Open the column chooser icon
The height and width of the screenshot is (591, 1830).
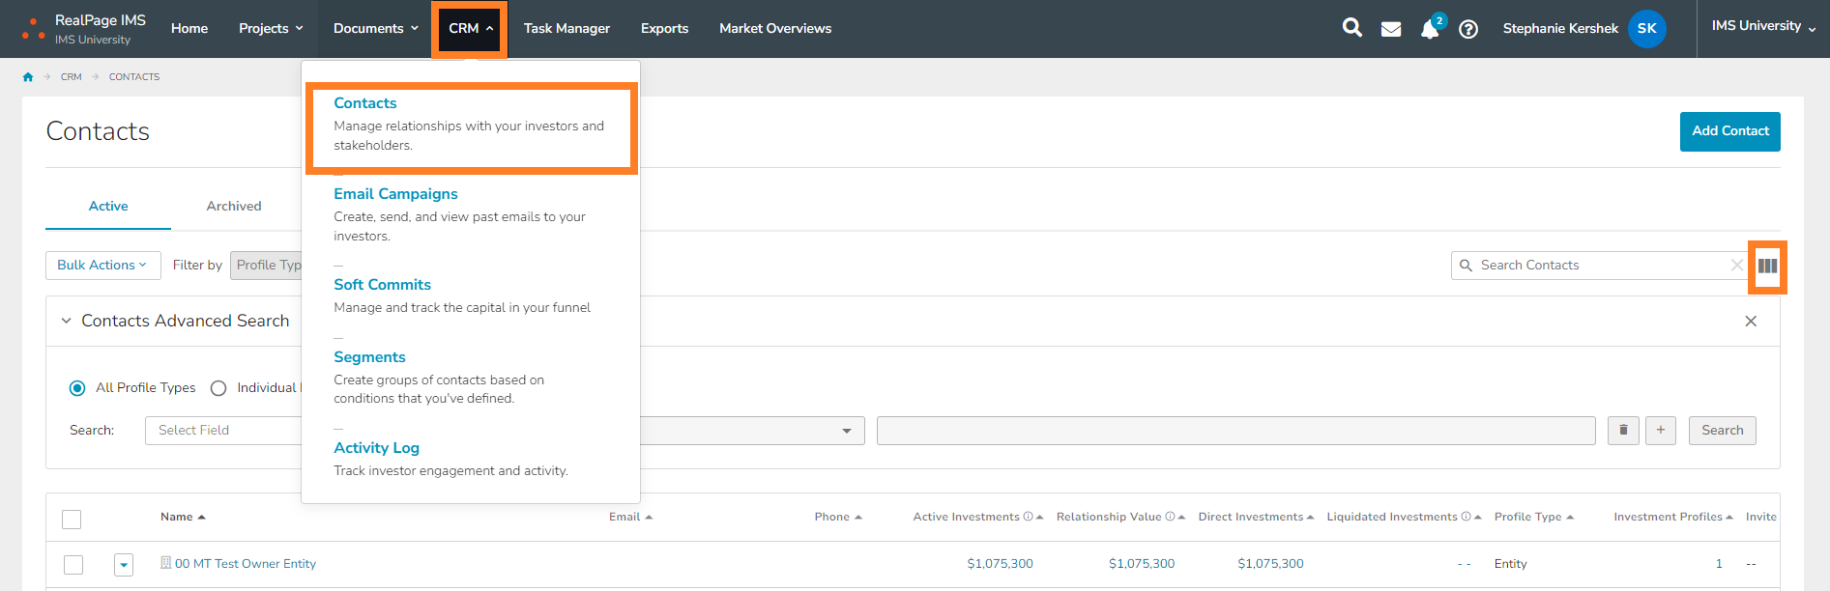1767,267
